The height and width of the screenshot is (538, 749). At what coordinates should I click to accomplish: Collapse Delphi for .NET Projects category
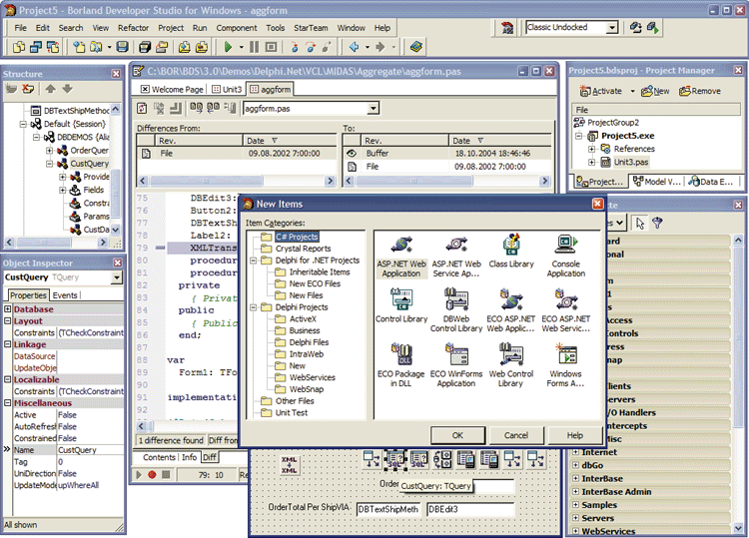point(254,261)
